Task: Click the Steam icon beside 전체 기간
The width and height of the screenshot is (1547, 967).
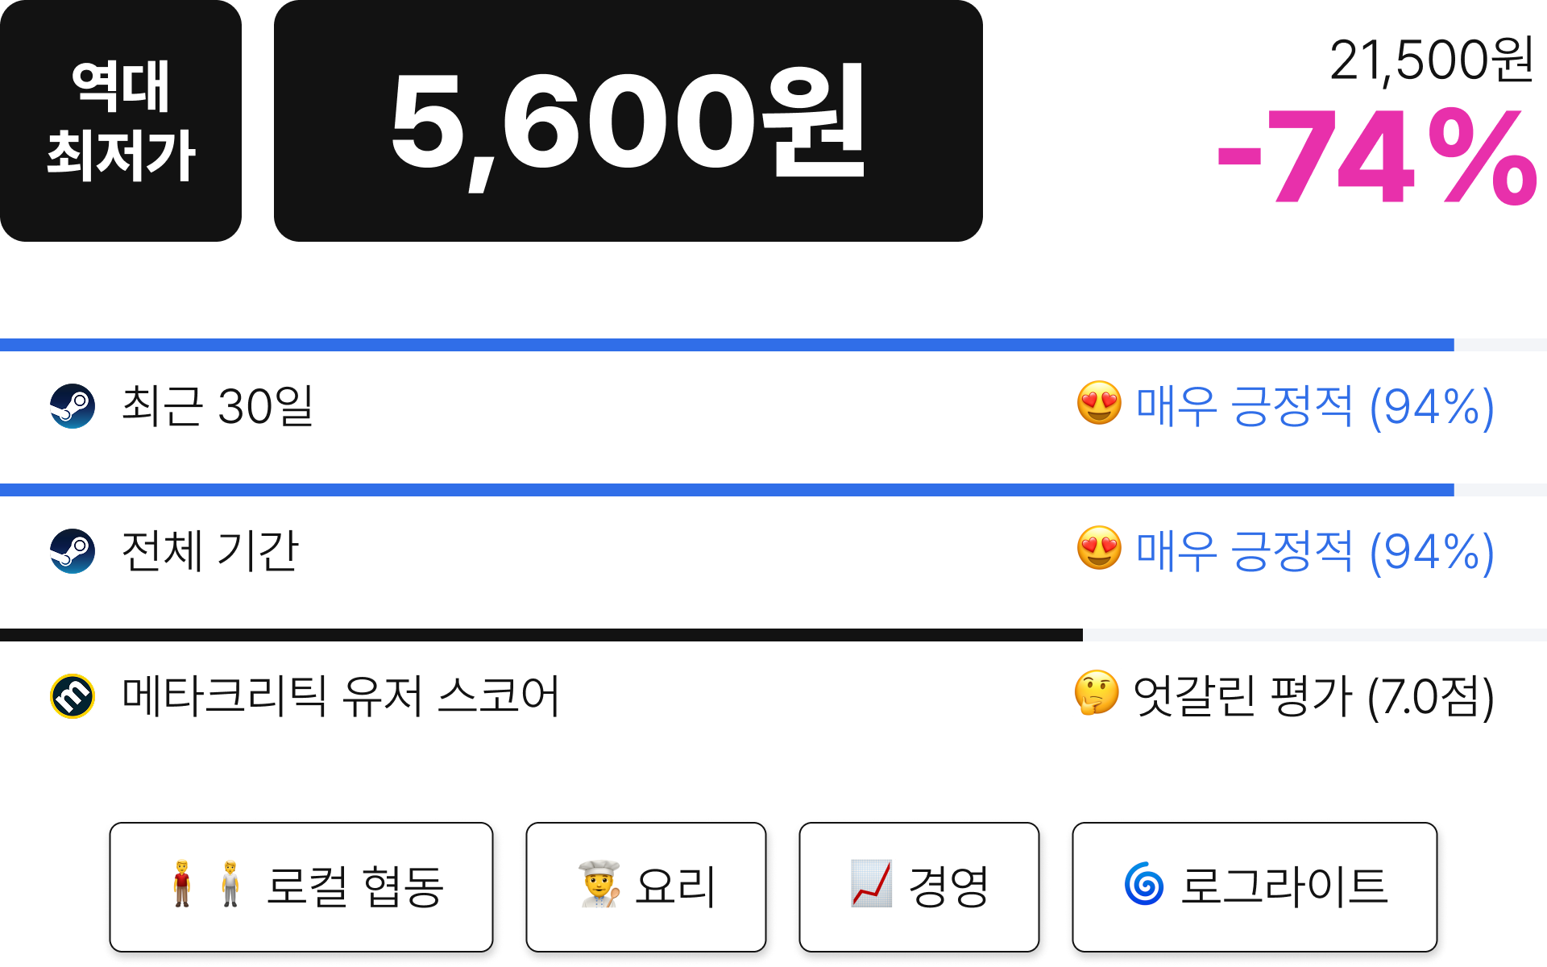Action: coord(73,551)
